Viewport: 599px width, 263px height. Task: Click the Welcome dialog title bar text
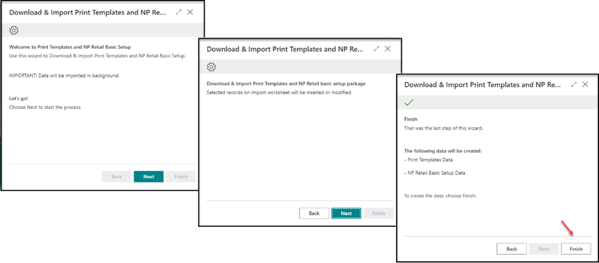click(87, 12)
